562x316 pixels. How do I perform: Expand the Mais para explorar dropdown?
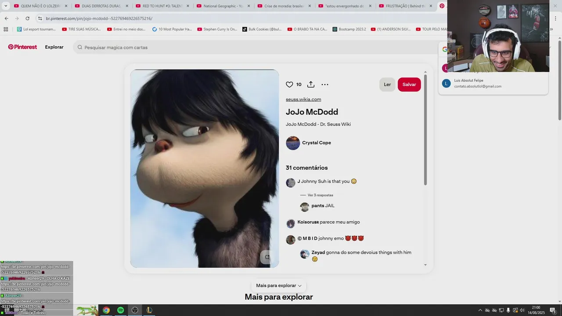click(x=279, y=286)
